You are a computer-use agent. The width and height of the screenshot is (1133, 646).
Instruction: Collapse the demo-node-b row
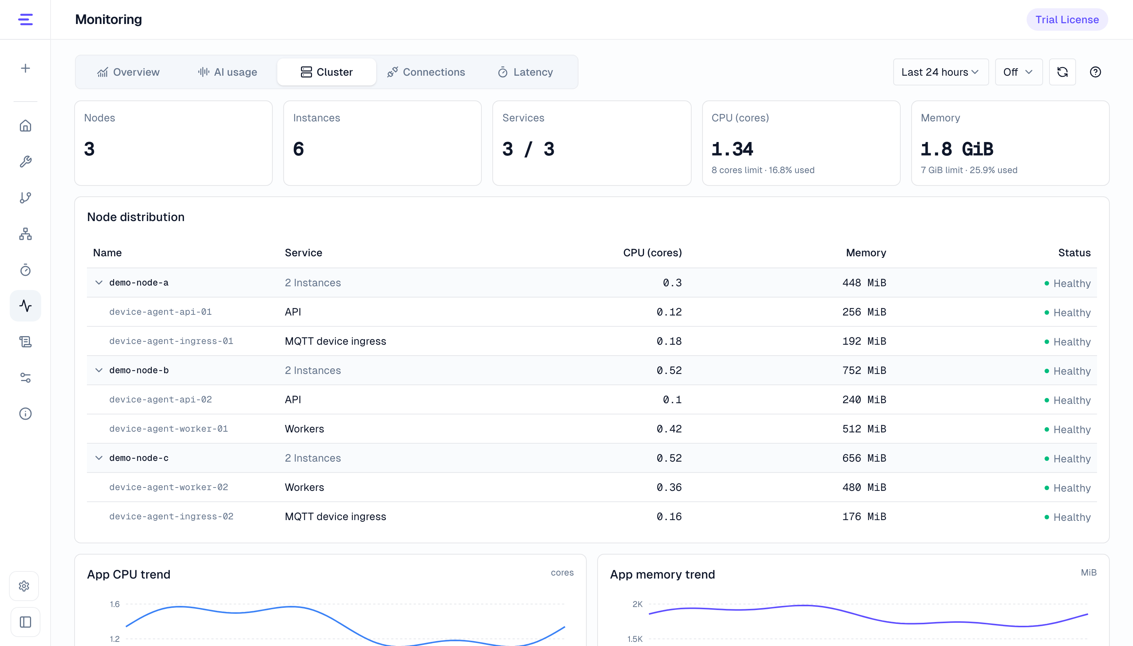(99, 370)
